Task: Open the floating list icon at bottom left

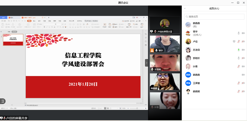Action: click(2, 101)
